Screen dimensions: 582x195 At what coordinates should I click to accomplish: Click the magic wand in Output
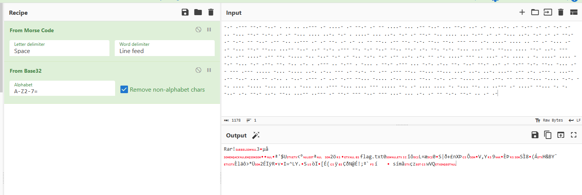(x=256, y=136)
